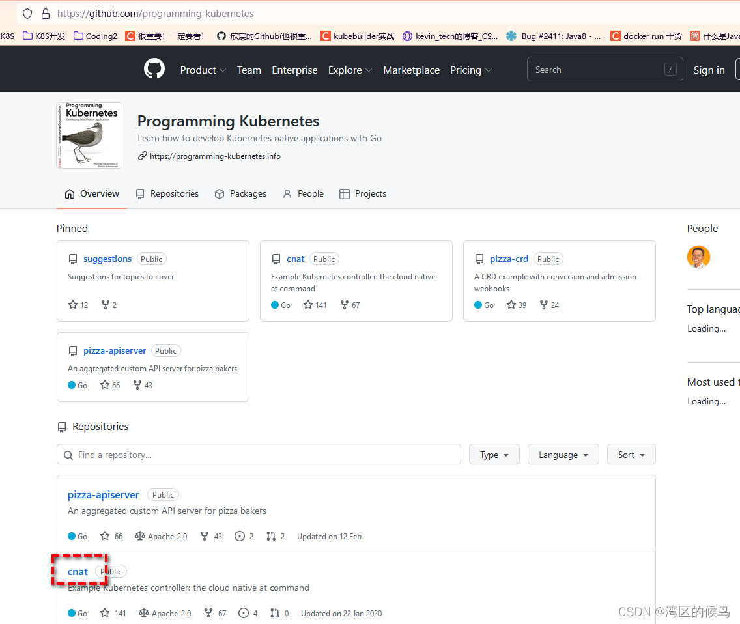Open the pinned suggestions repository

[107, 259]
